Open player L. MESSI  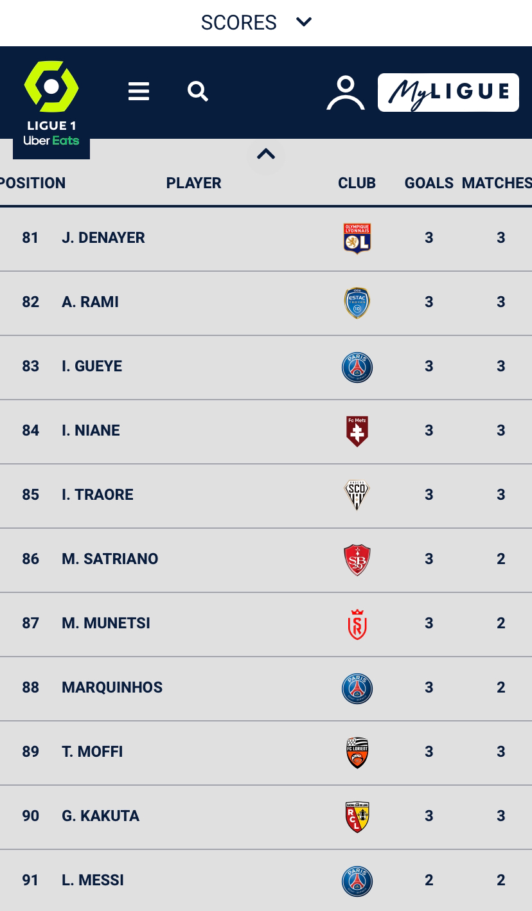click(93, 880)
